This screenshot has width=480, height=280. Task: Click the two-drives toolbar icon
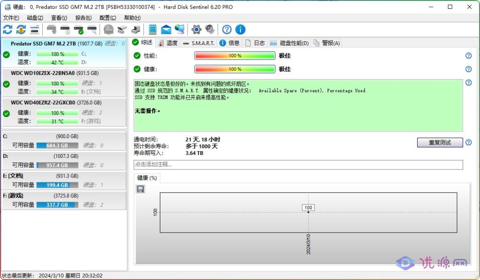(122, 29)
